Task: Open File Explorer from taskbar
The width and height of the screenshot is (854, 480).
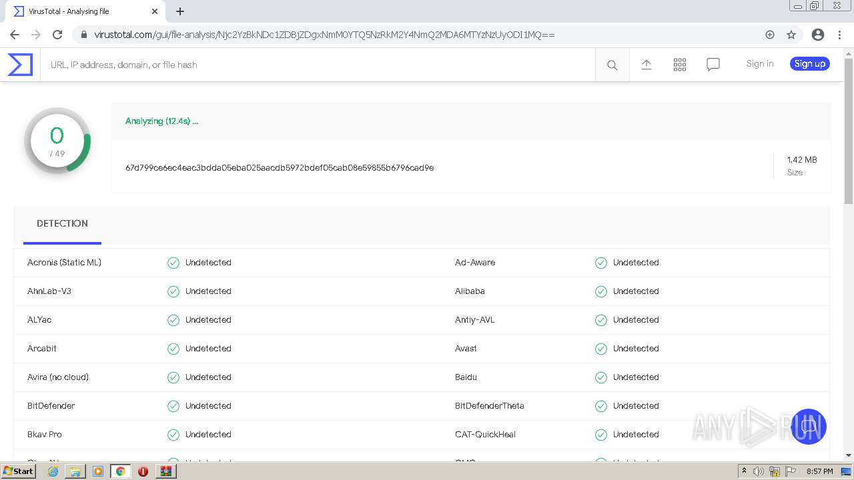Action: (75, 471)
